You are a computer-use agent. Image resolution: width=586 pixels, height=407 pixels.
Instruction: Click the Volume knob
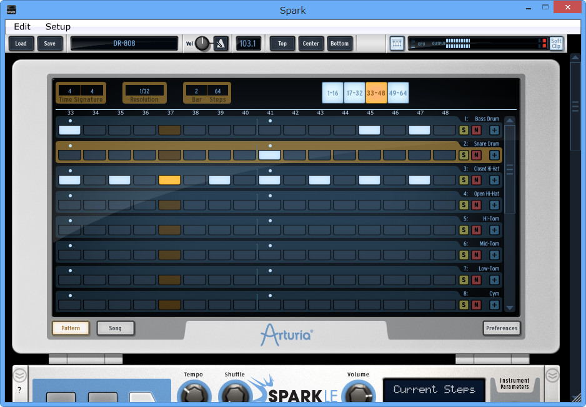click(x=359, y=391)
